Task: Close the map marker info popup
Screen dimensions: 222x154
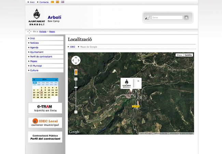Action: click(x=138, y=81)
